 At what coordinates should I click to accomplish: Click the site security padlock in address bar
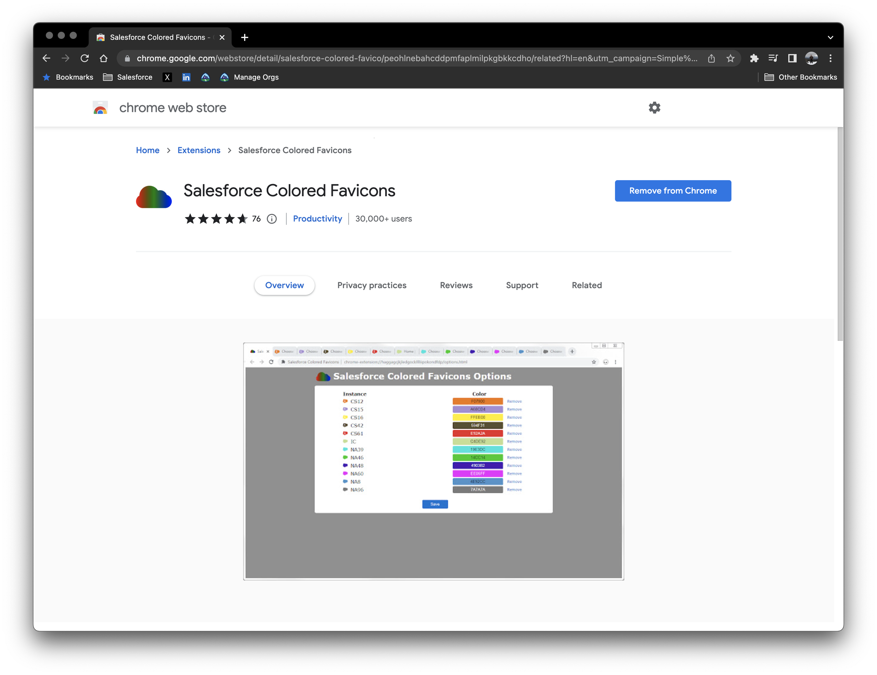127,58
